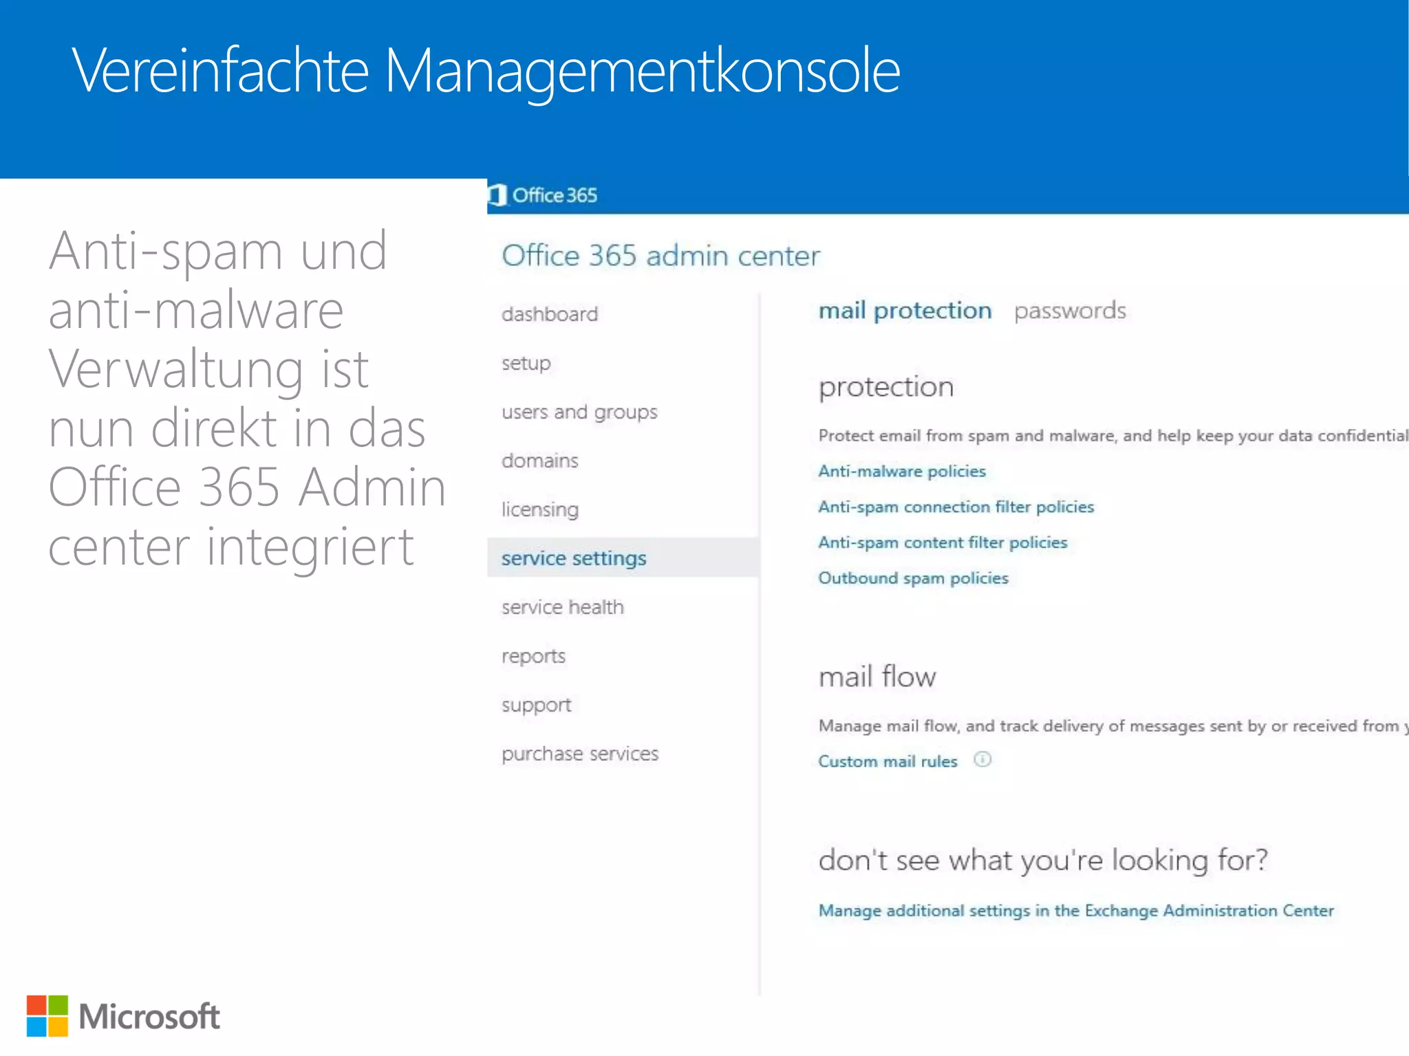This screenshot has width=1409, height=1056.
Task: Click "Manage mail flow, and track delivery" description
Action: coord(1113,726)
